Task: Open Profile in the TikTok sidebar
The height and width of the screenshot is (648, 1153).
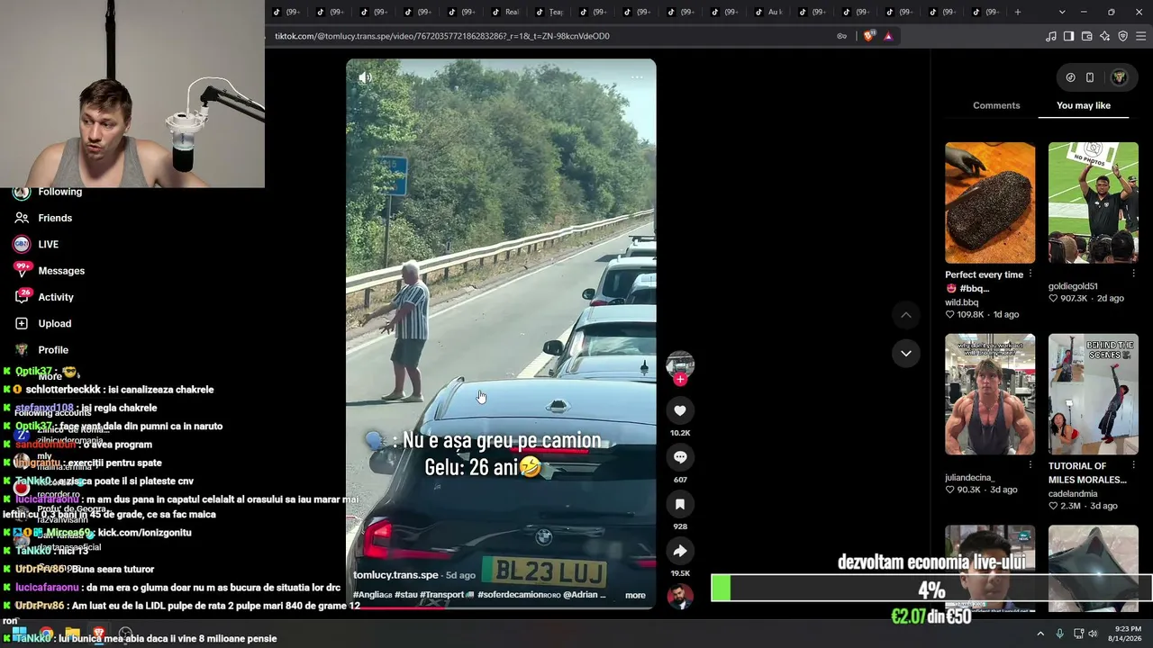Action: (53, 350)
